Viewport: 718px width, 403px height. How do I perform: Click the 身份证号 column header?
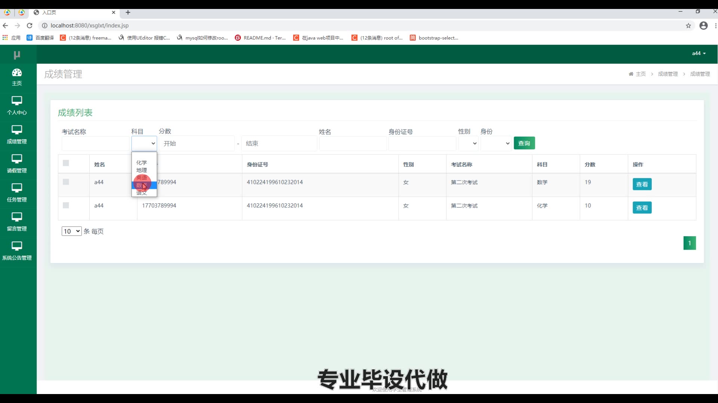(x=257, y=164)
